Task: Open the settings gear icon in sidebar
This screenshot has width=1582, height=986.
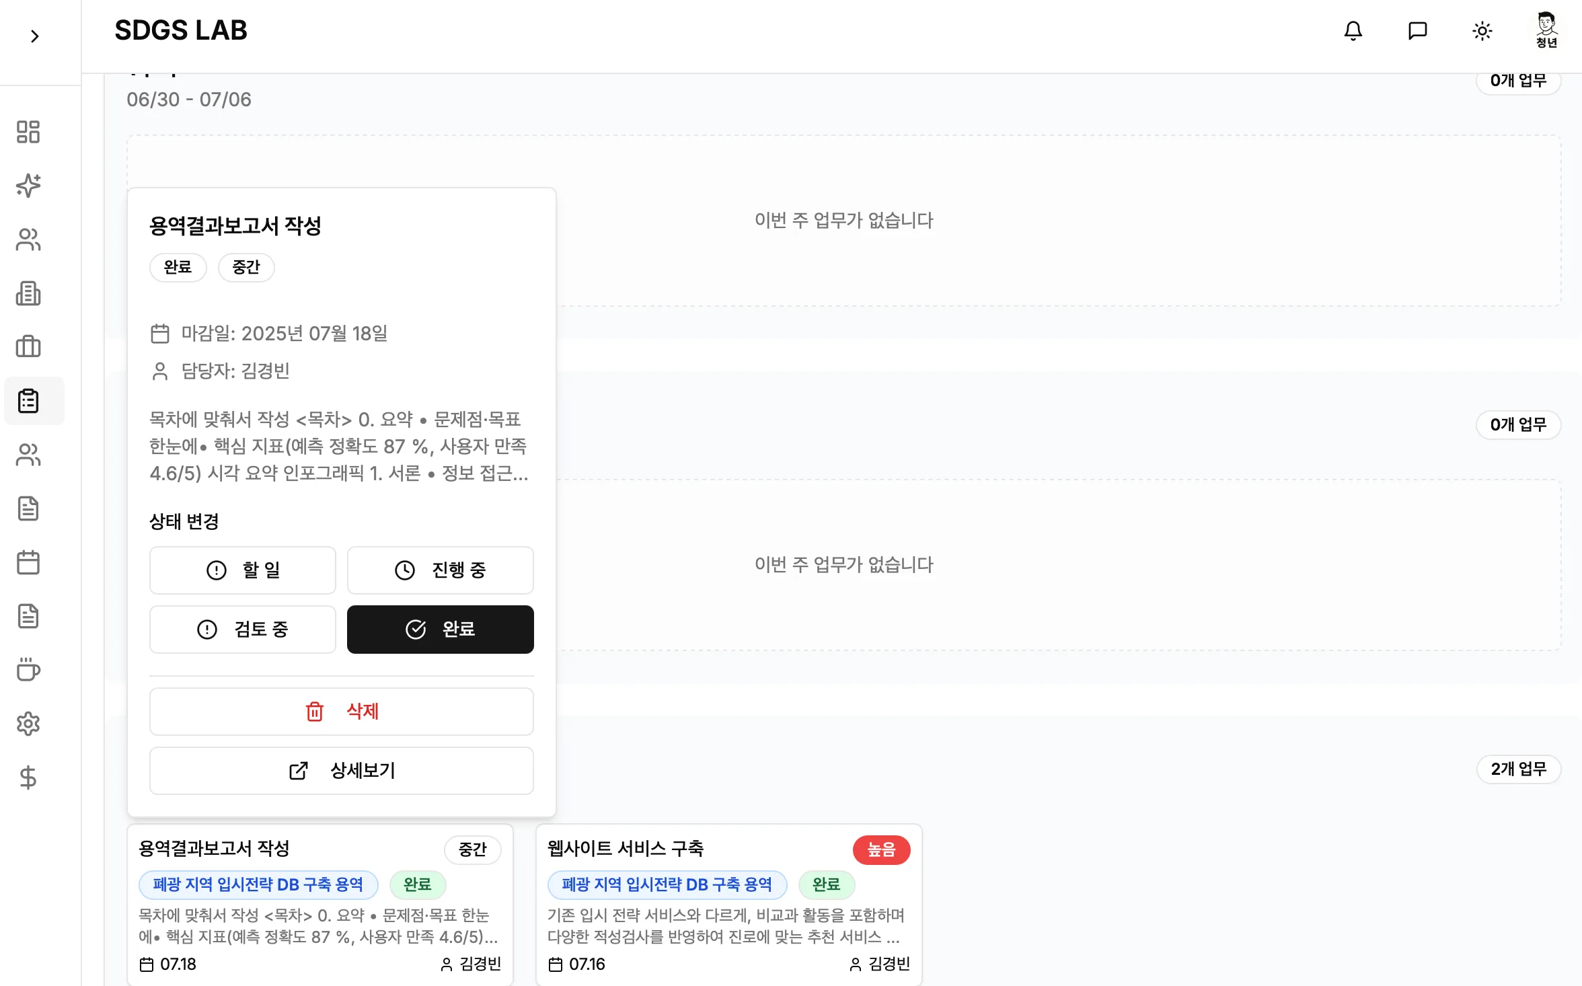Action: coord(28,724)
